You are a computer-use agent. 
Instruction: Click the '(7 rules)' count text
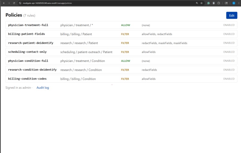[x=29, y=15]
